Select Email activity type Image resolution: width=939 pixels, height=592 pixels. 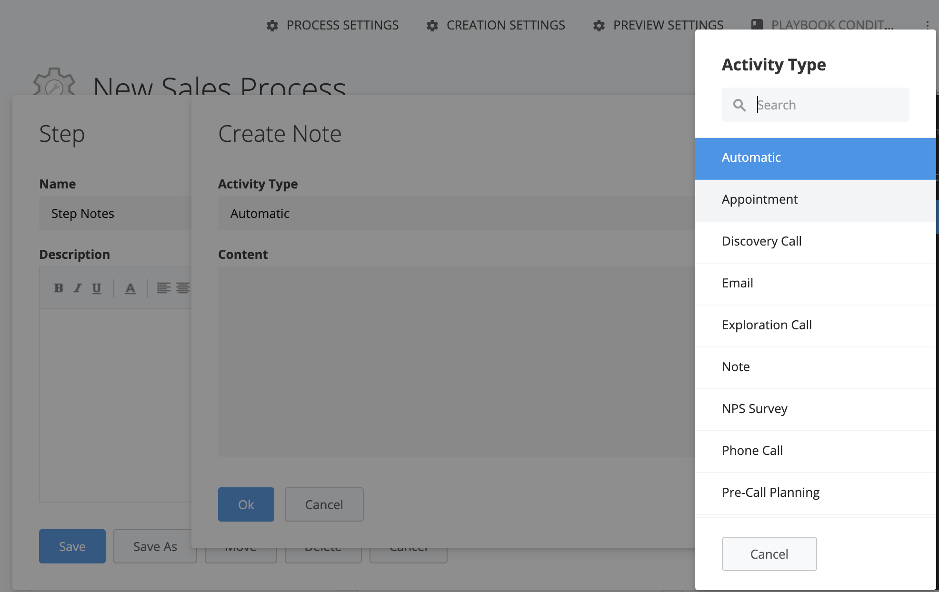[815, 284]
